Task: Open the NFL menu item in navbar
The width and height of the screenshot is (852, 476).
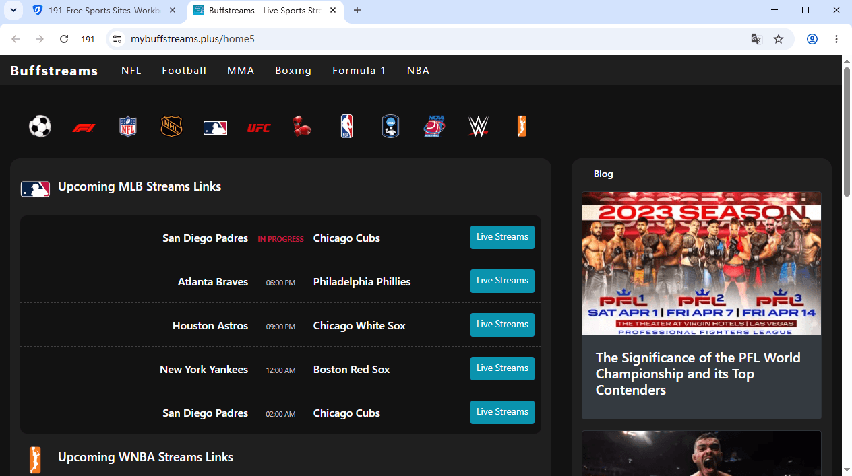Action: (x=131, y=71)
